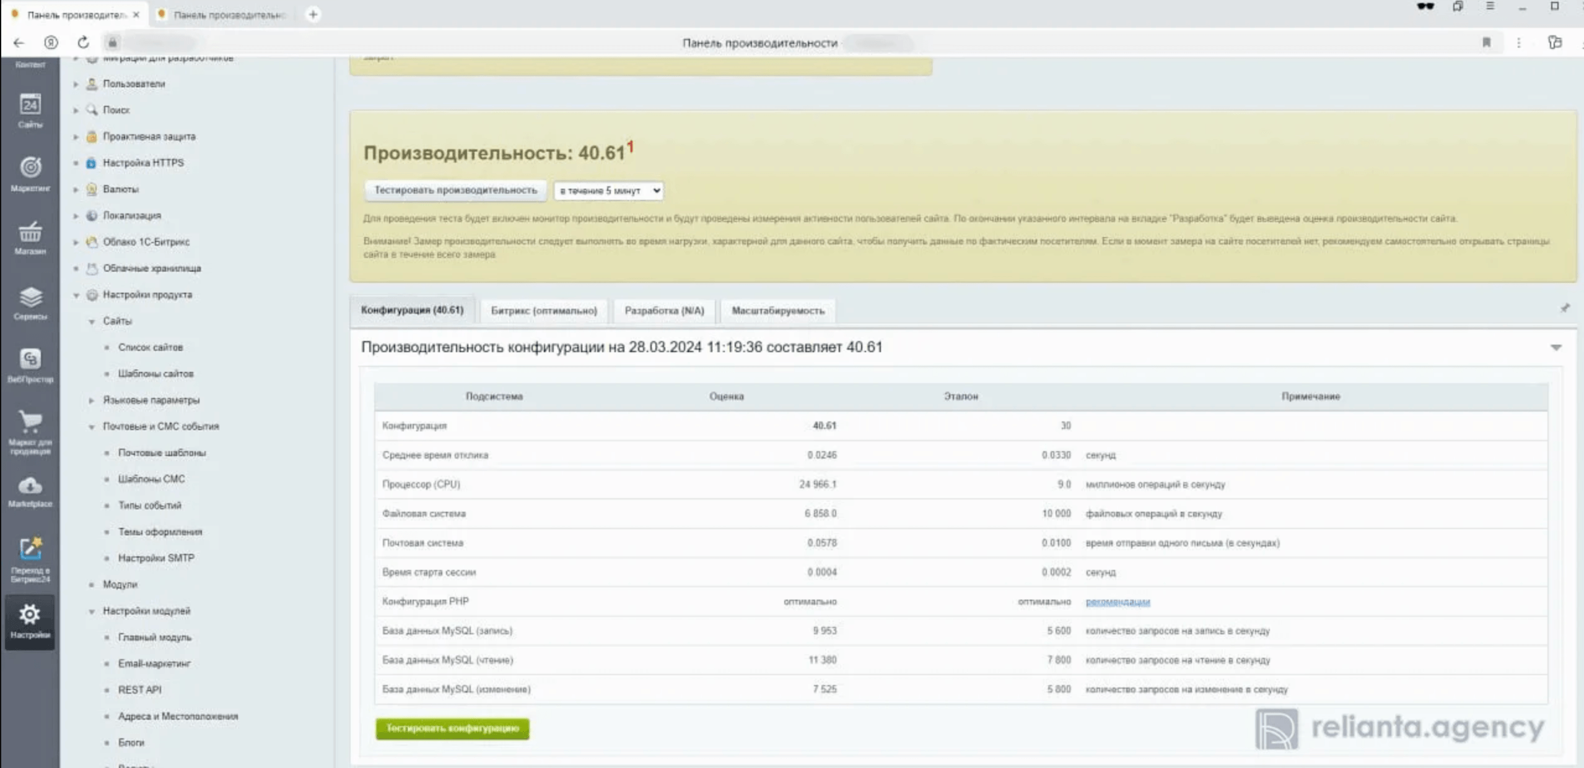This screenshot has width=1584, height=768.
Task: Open the рекомендации link for PHP configuration
Action: [1117, 602]
